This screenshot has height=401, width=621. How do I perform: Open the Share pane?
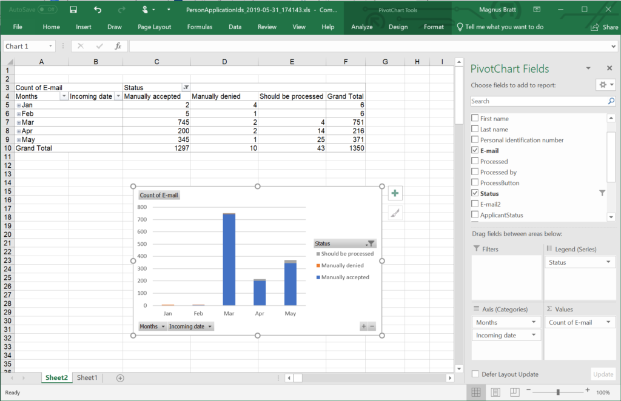pos(605,27)
